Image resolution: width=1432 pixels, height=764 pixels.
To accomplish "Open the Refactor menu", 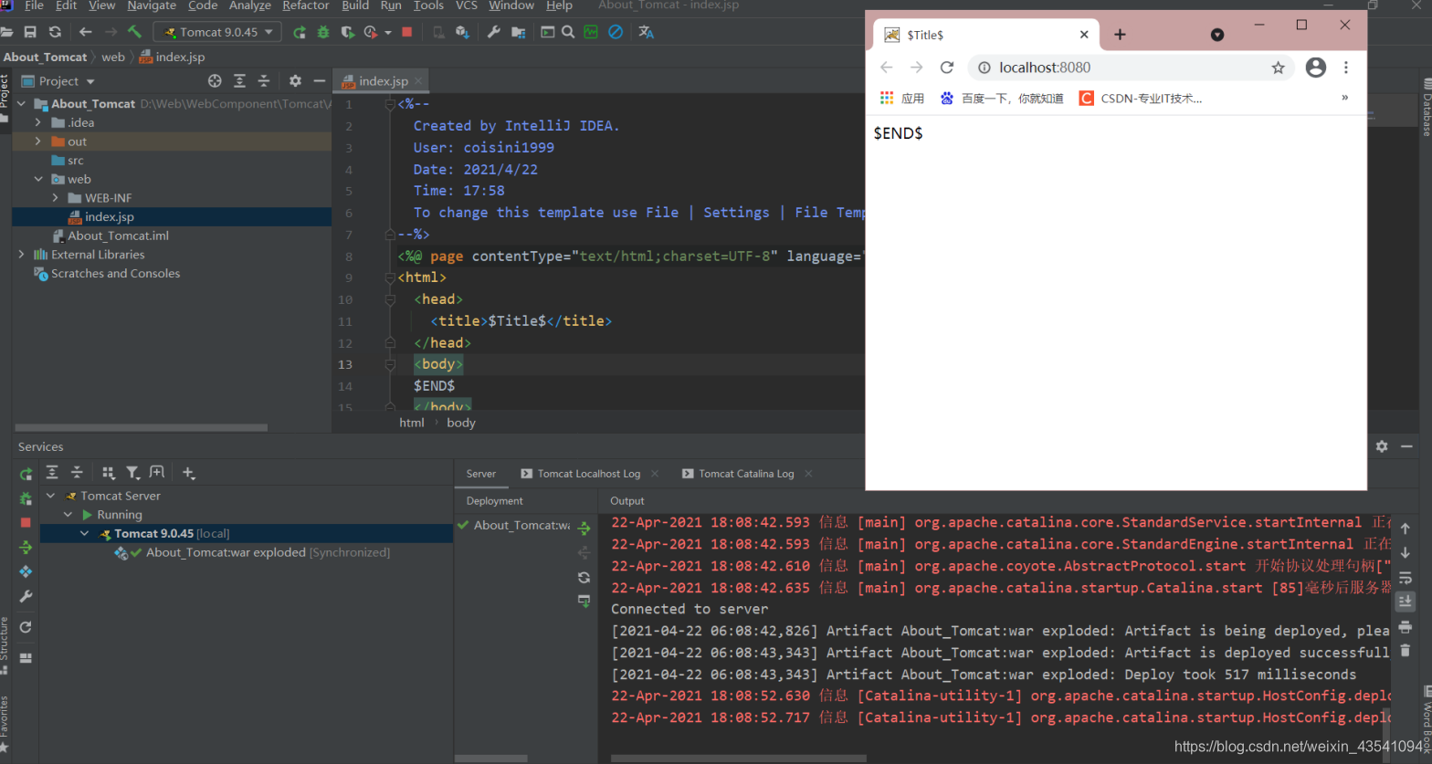I will pyautogui.click(x=306, y=5).
